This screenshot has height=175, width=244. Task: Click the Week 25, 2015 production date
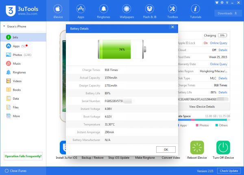coord(218,57)
